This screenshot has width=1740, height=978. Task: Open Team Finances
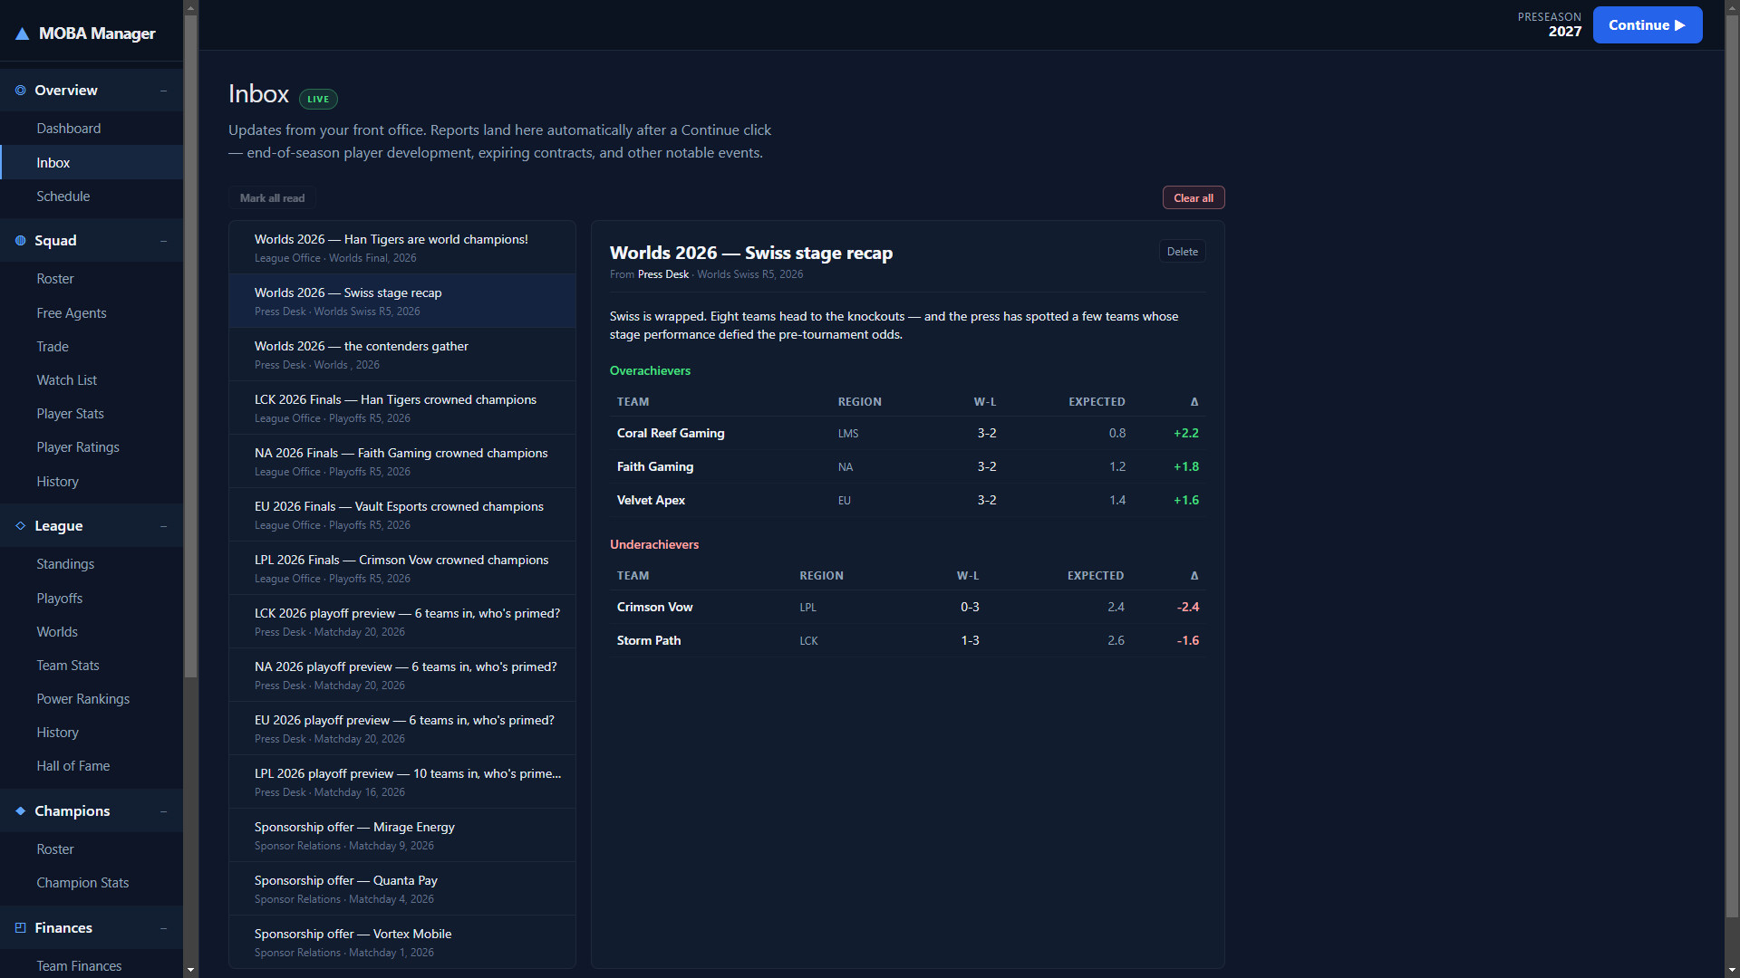coord(92,966)
